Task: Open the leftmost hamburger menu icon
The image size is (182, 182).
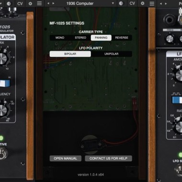Action: (x=39, y=3)
